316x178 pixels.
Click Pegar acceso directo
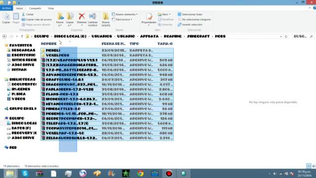[x=36, y=25]
